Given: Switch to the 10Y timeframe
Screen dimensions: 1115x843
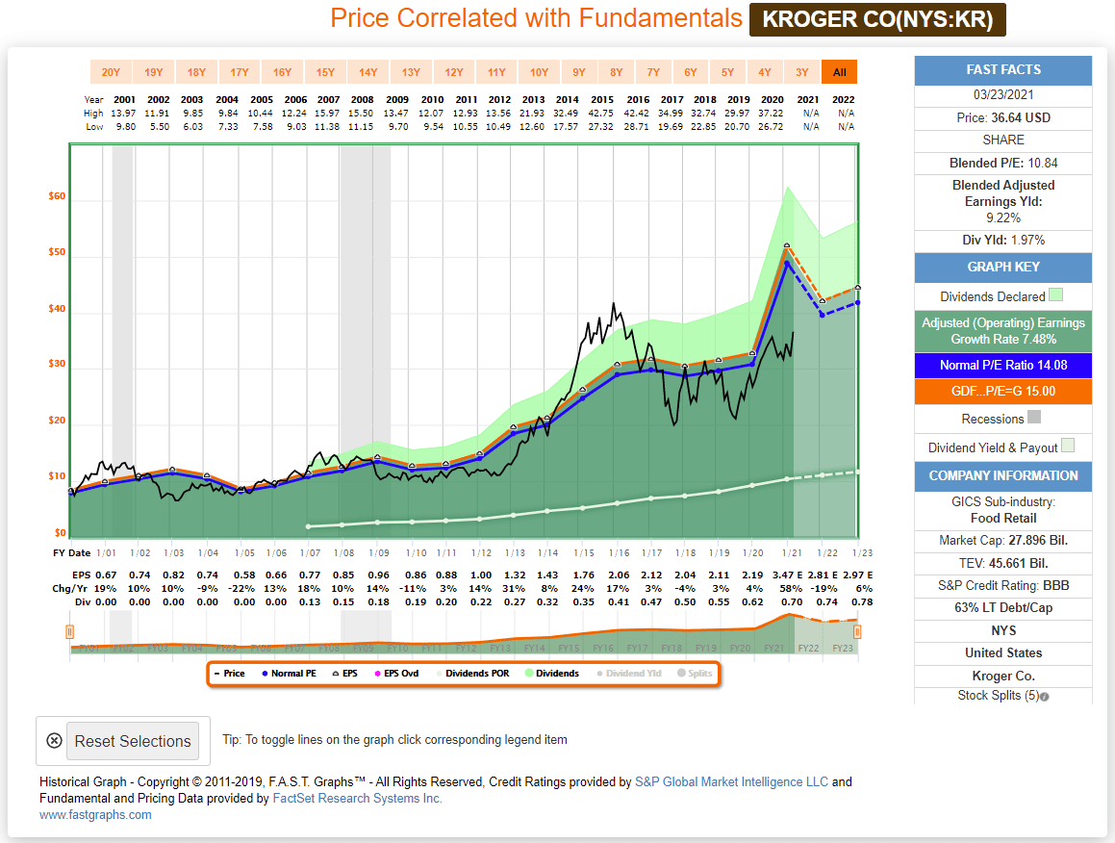Looking at the screenshot, I should (x=539, y=71).
